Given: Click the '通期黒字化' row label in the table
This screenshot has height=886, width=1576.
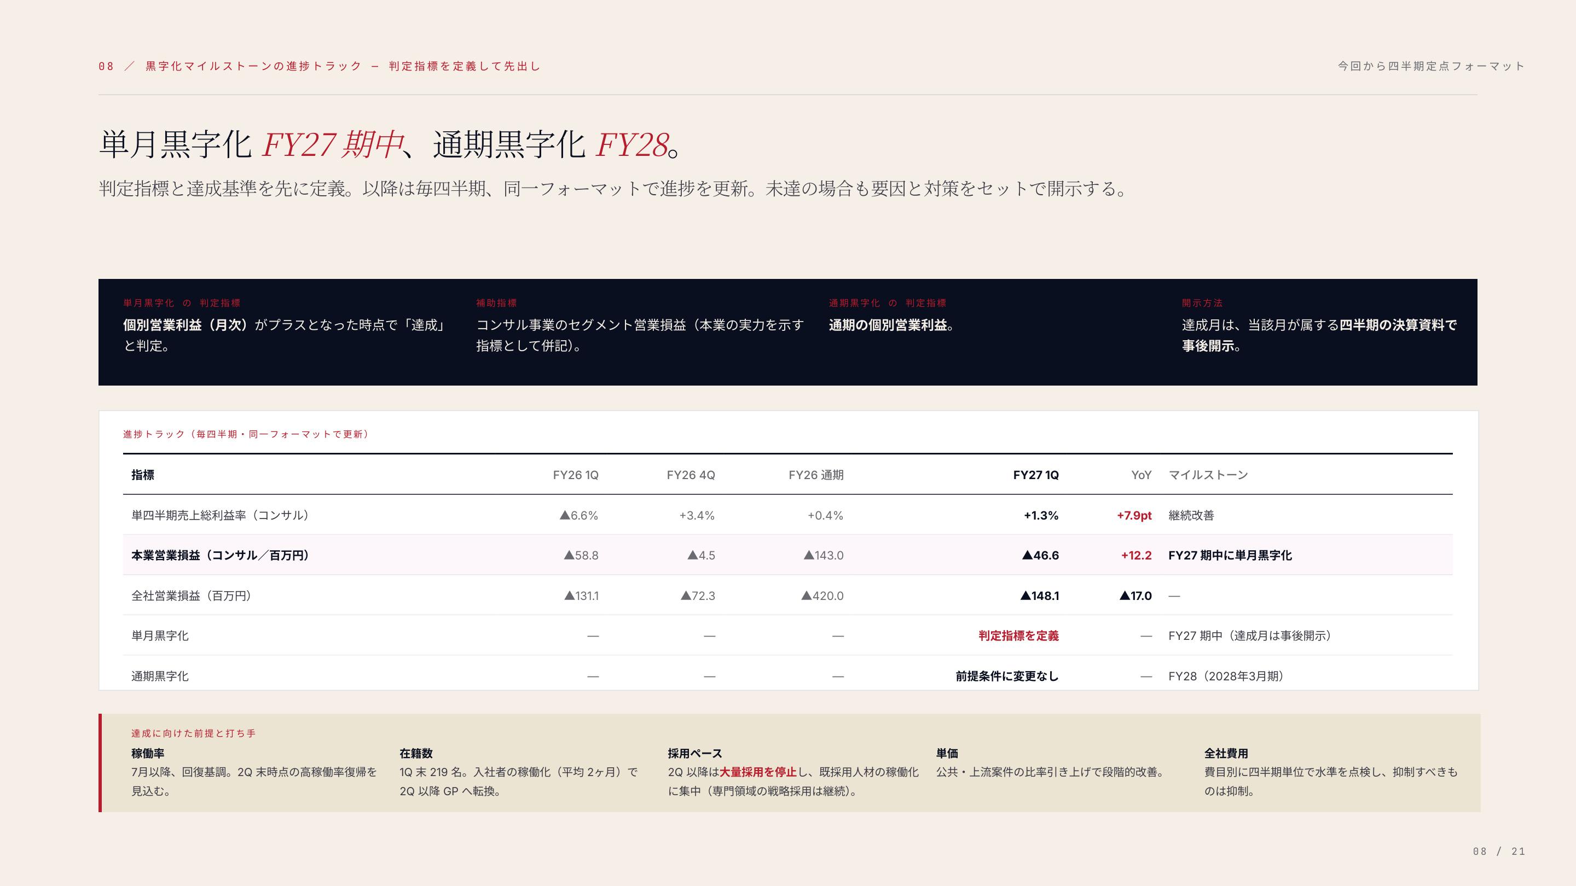Looking at the screenshot, I should pos(160,677).
